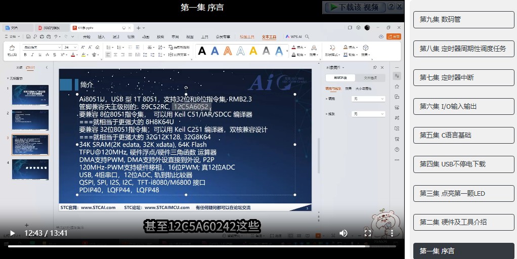The height and width of the screenshot is (259, 517).
Task: Switch to 文本选项 in the properties panel
Action: coord(370,78)
